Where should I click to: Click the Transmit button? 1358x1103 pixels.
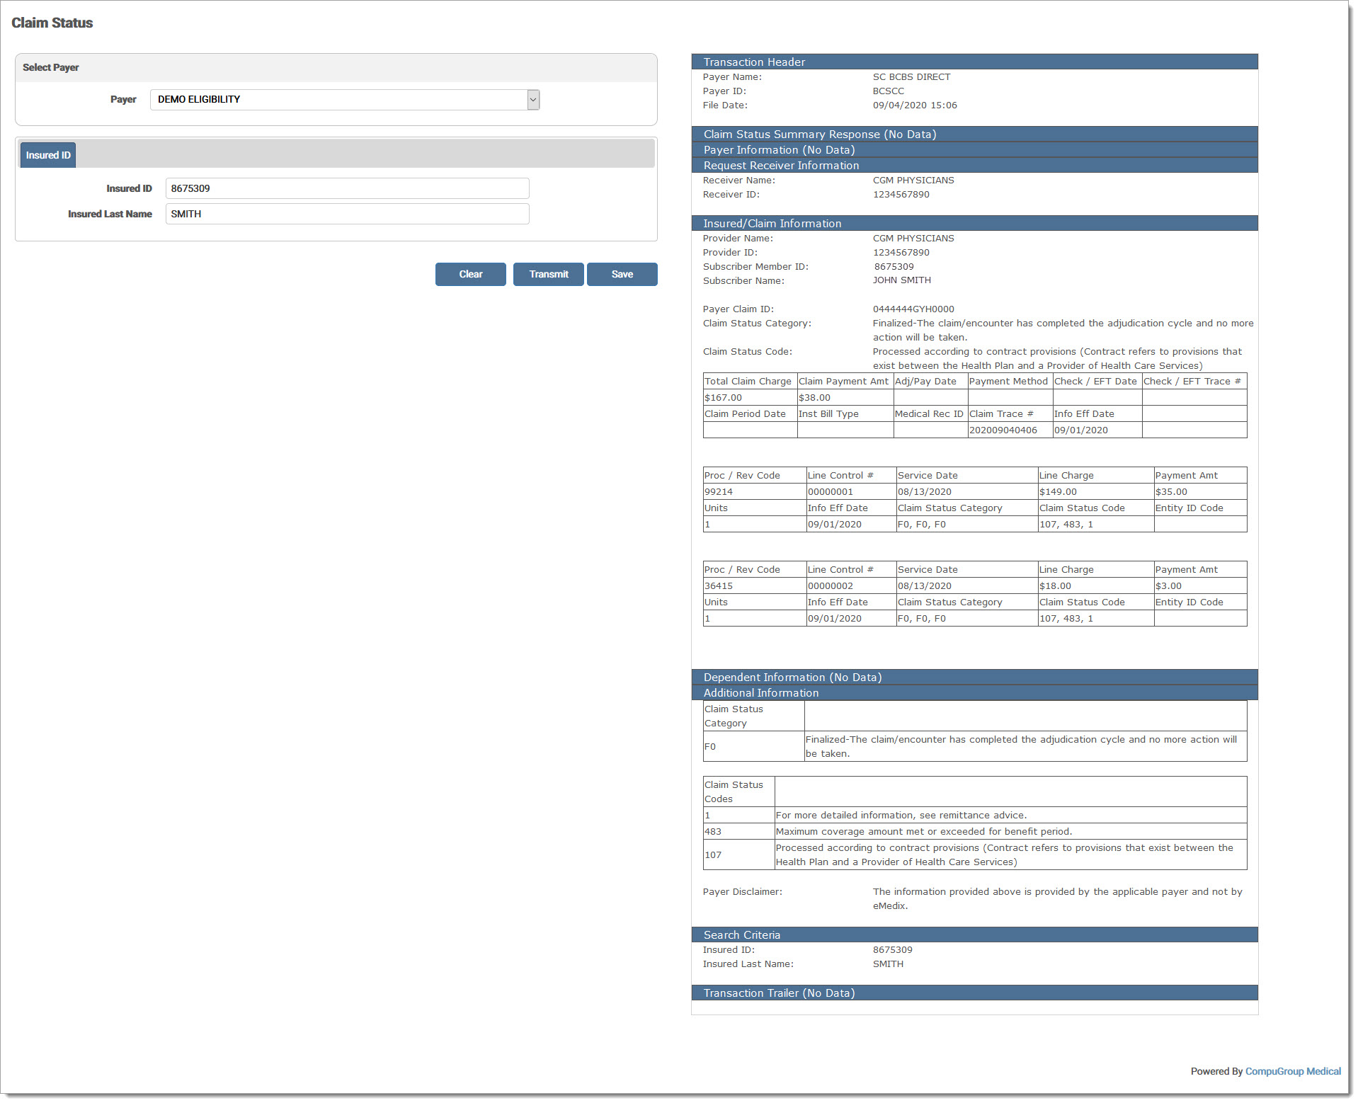(548, 274)
